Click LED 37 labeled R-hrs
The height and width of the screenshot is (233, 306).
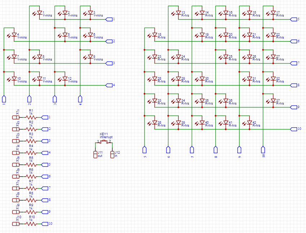point(273,101)
